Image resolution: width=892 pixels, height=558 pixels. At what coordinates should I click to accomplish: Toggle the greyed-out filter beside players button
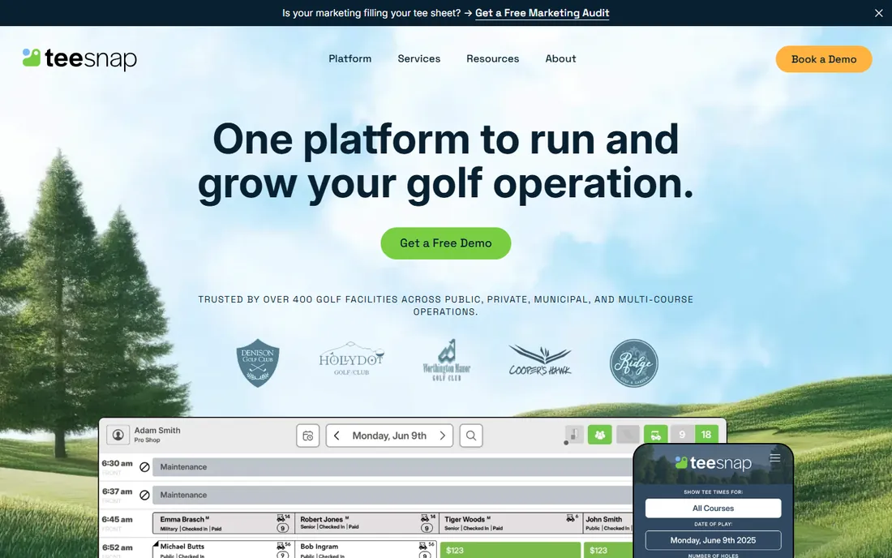click(x=628, y=435)
